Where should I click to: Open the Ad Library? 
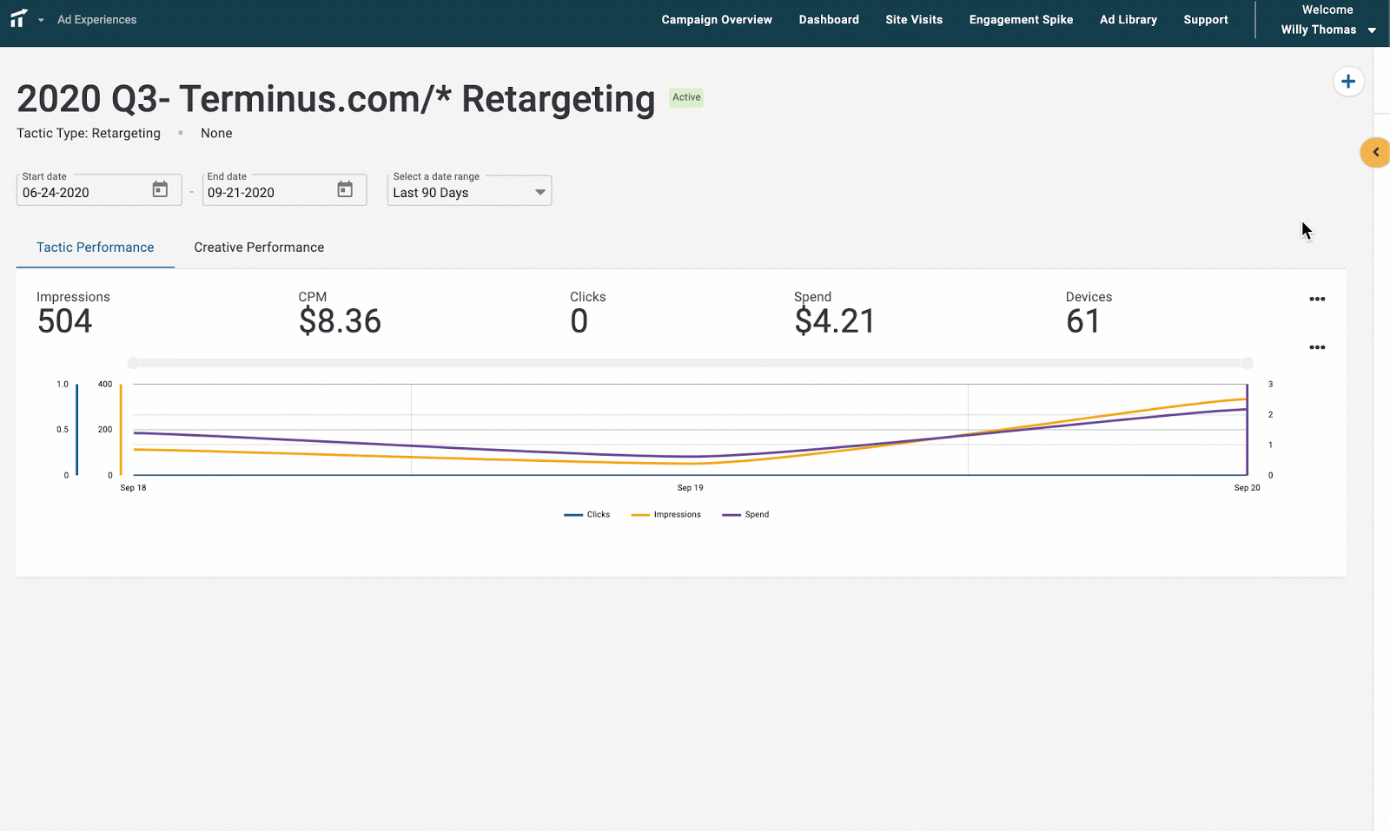[1129, 20]
